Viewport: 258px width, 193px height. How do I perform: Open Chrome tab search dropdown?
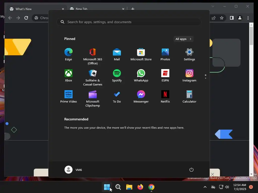pyautogui.click(x=213, y=6)
